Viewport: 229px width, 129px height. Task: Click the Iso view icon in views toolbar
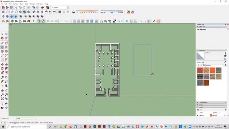point(34,12)
